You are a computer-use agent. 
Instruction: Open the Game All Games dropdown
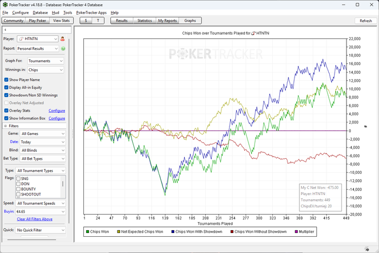tap(43, 133)
